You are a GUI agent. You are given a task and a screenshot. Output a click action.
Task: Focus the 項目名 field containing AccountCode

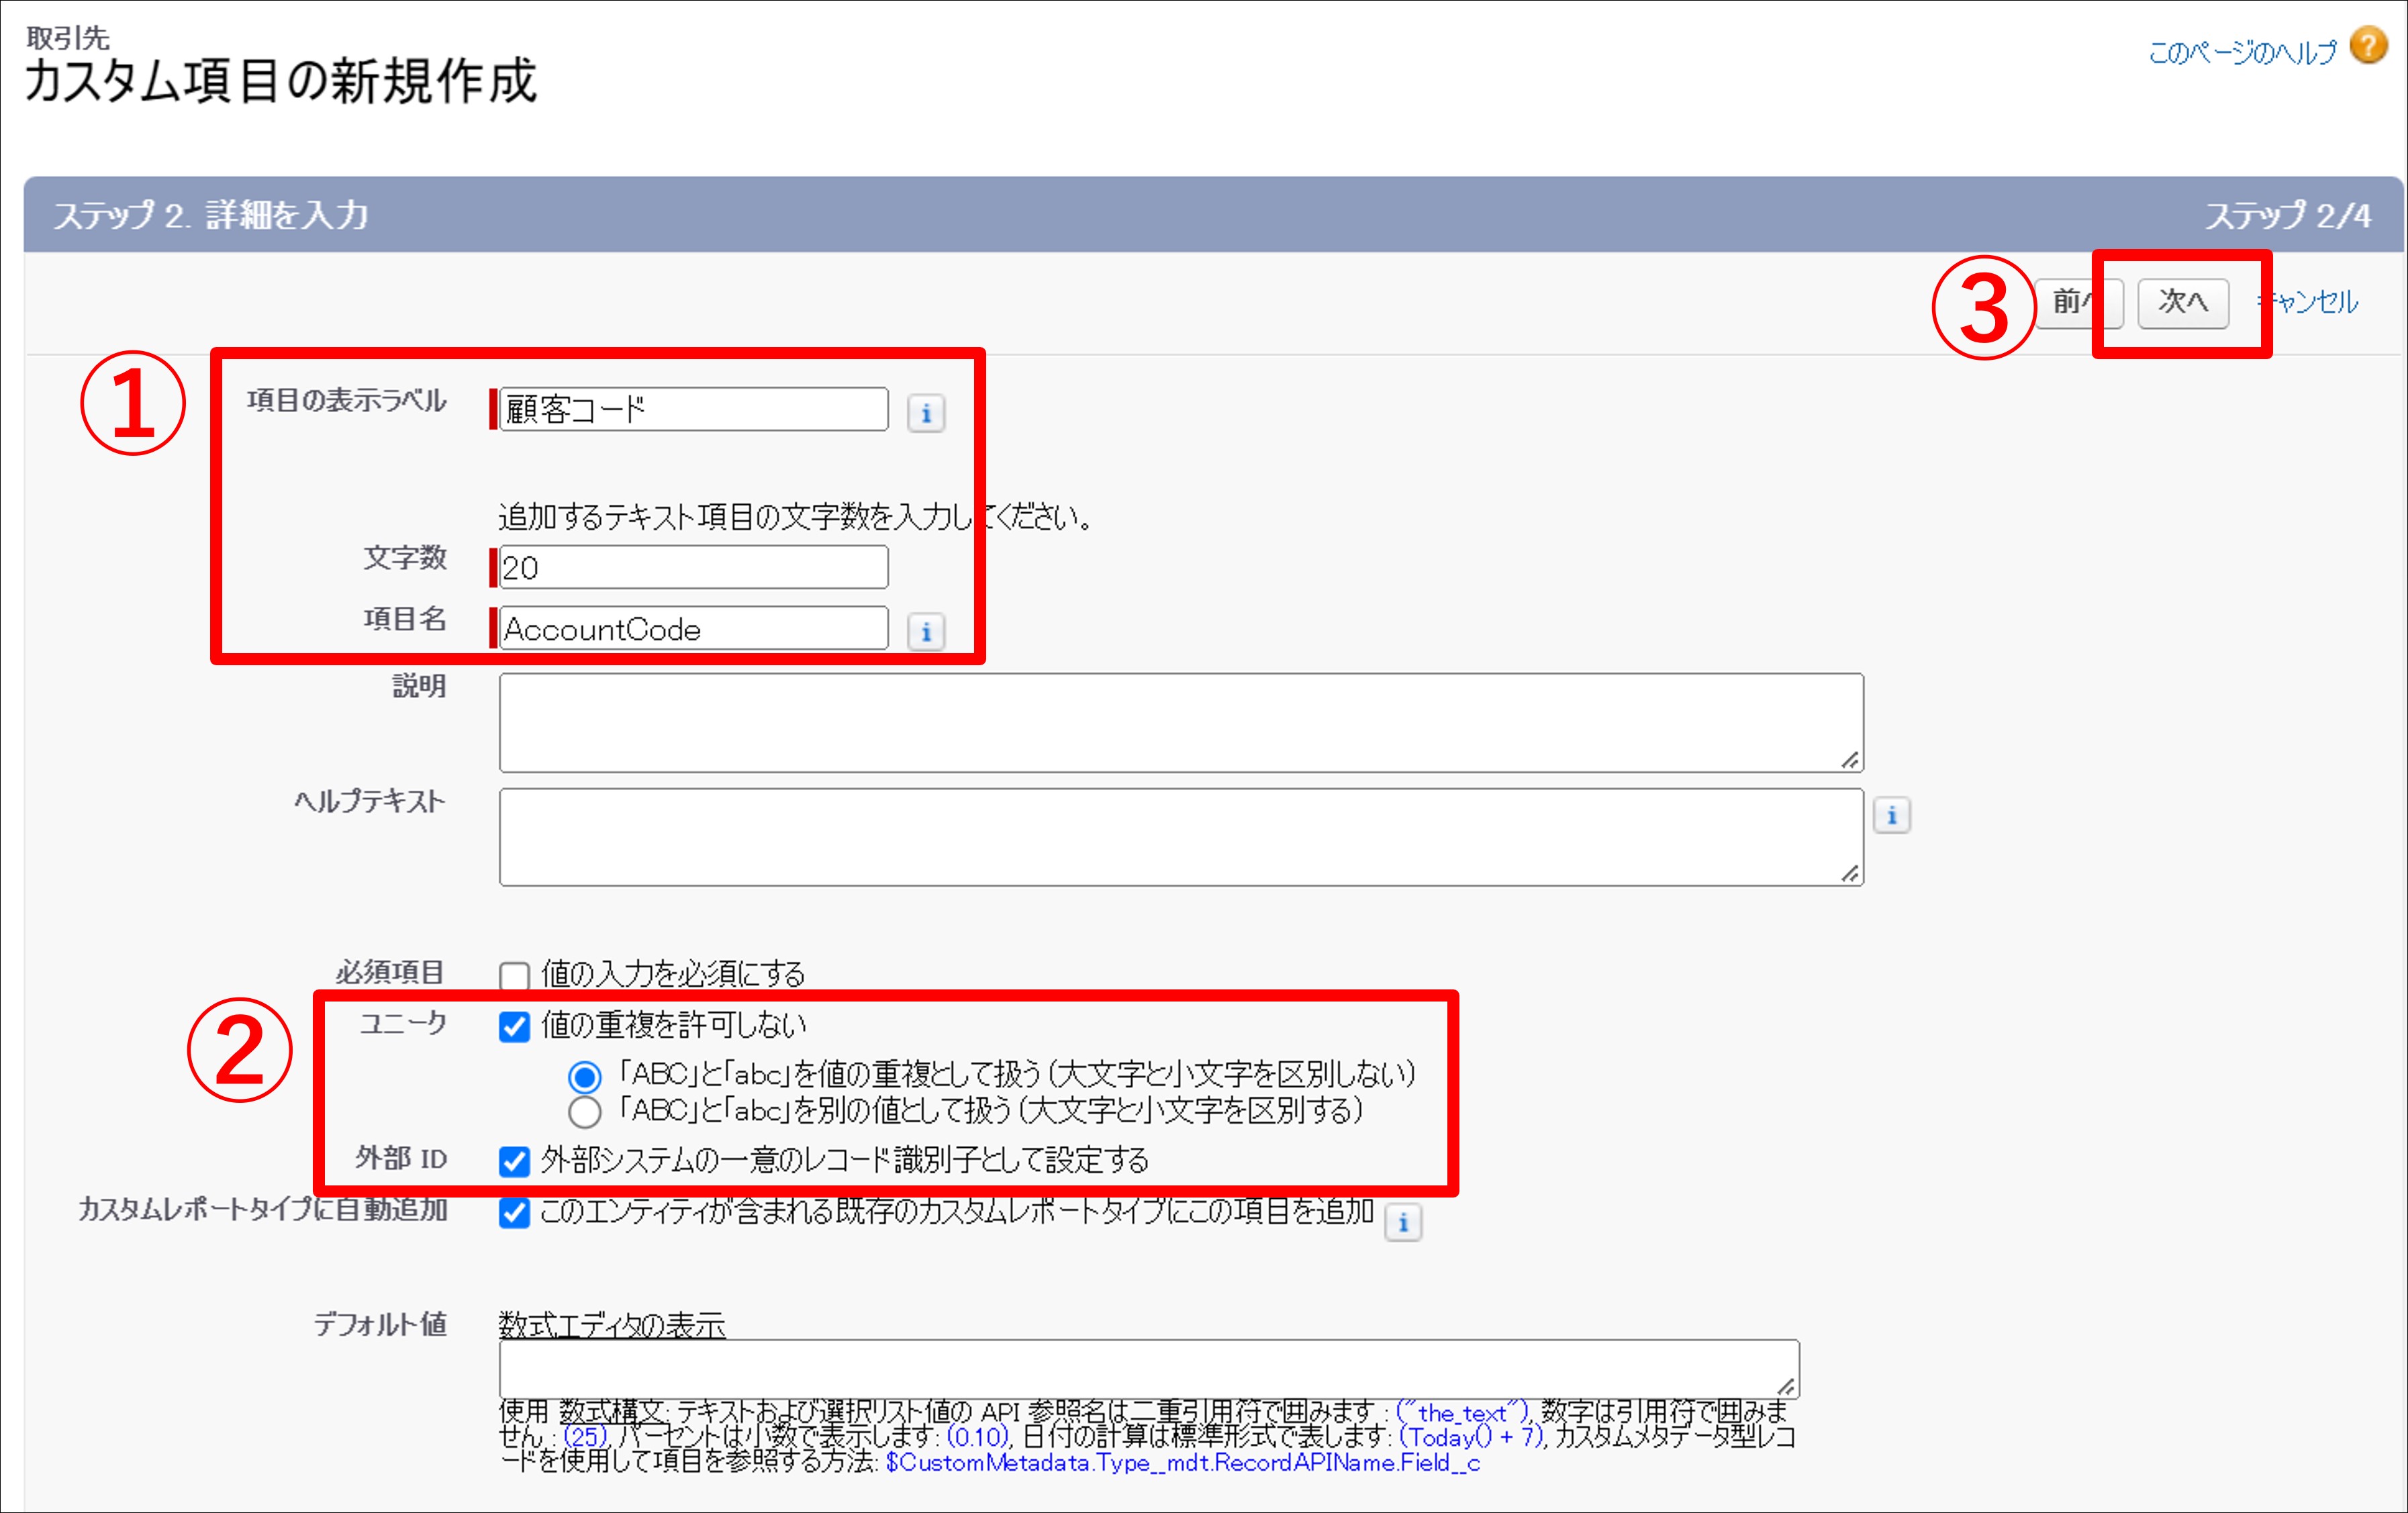[693, 629]
